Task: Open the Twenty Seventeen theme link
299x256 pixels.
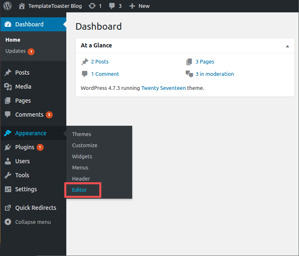Action: pos(163,88)
